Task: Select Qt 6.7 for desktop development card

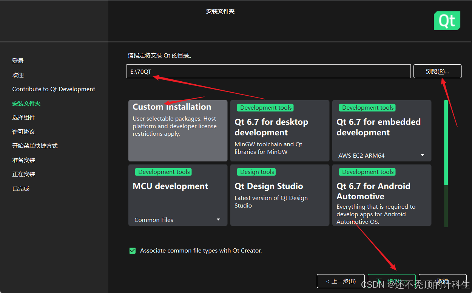Action: coord(280,131)
